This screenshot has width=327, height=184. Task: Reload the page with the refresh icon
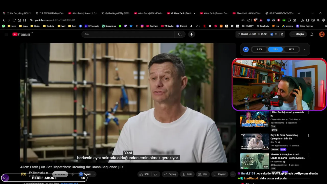click(x=14, y=20)
